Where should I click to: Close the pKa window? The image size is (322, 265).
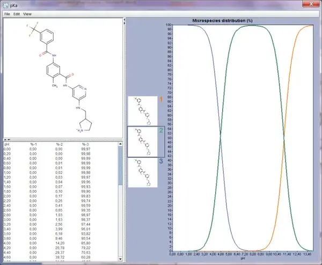click(x=311, y=4)
